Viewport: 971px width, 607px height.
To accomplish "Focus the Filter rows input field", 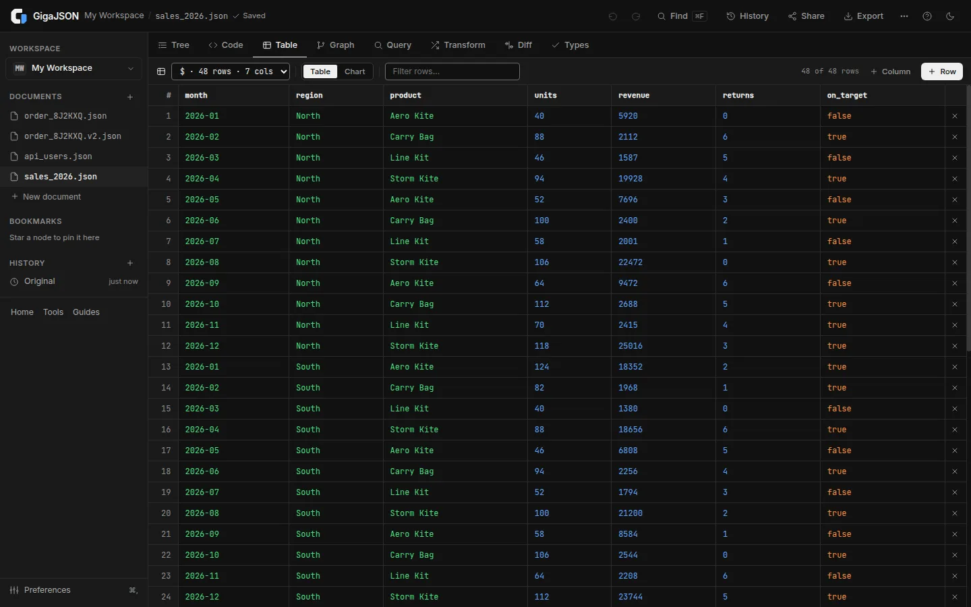I will [452, 71].
